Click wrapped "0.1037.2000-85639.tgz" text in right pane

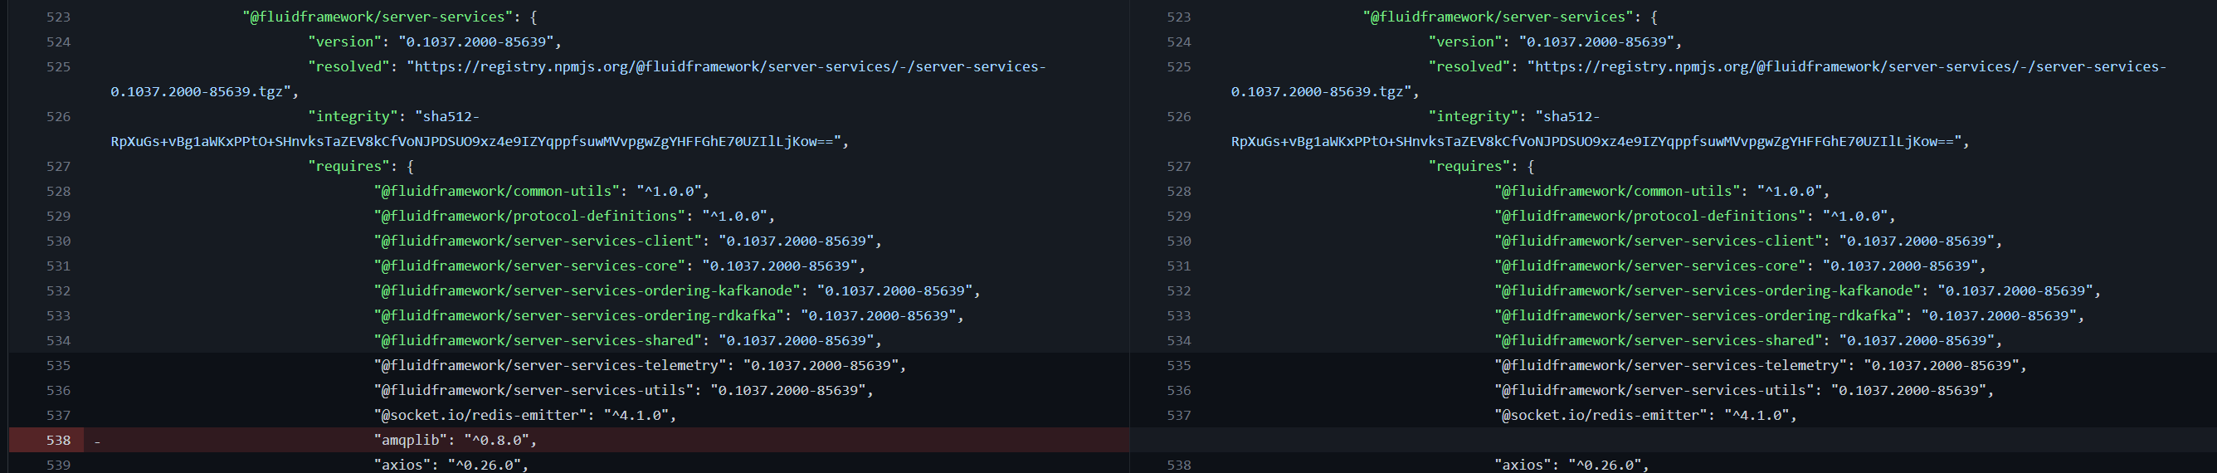coord(1324,92)
